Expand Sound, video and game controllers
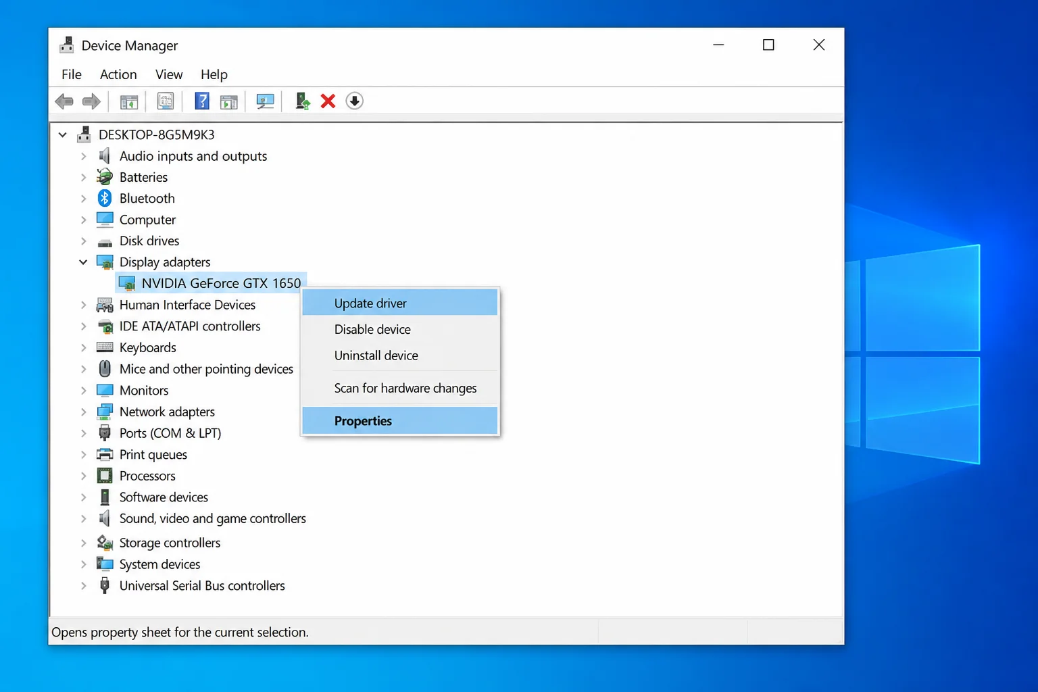 pyautogui.click(x=83, y=518)
